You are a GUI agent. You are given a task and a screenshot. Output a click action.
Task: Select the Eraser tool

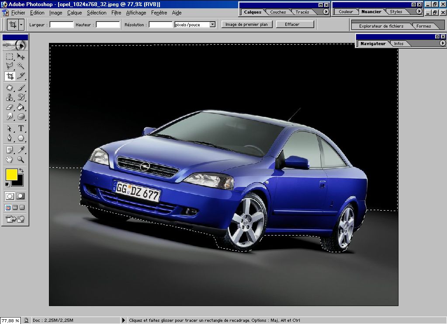click(x=10, y=107)
